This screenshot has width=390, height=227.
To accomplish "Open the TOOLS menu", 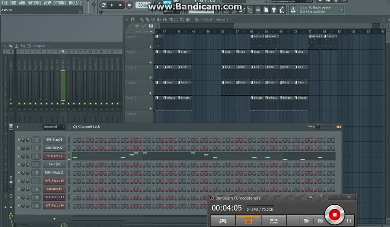I will click(73, 3).
